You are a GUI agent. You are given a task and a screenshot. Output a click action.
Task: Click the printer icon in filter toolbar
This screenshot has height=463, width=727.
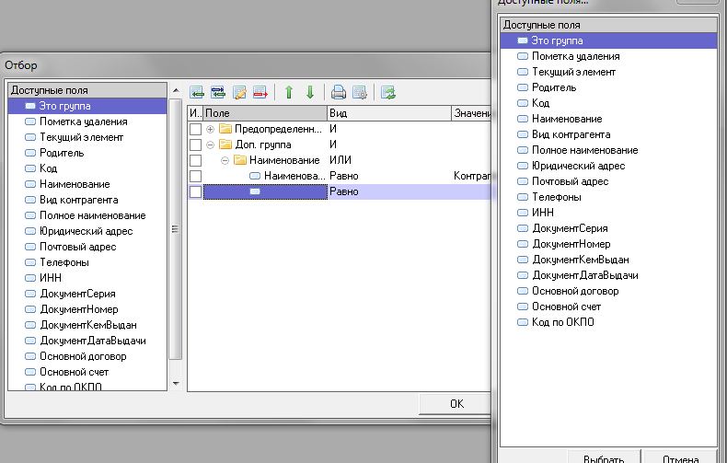338,92
